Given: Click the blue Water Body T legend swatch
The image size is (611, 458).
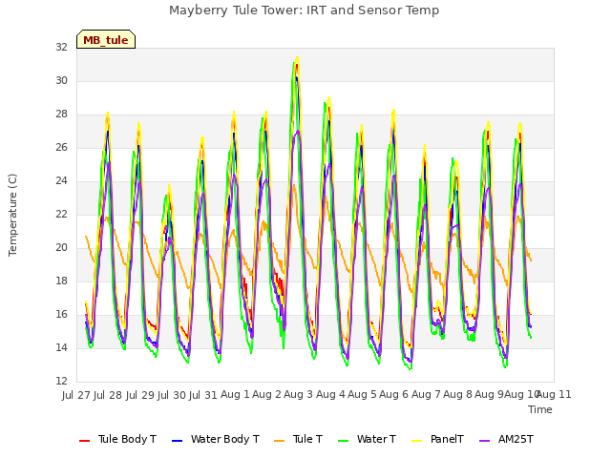Looking at the screenshot, I should (177, 441).
